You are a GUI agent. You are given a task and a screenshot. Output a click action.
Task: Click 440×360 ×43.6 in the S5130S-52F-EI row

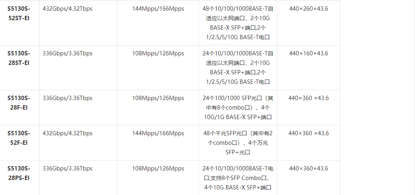coord(308,133)
